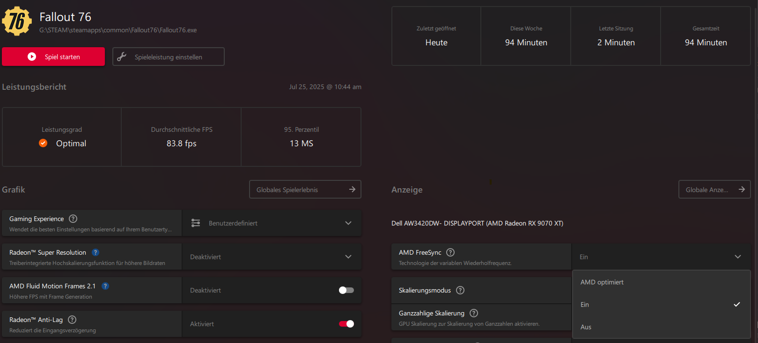The image size is (758, 343).
Task: Select Ein in FreeSync menu
Action: 662,305
